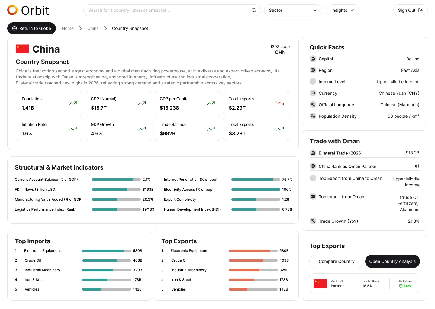
Task: Click the Population Density people icon
Action: coord(313,116)
